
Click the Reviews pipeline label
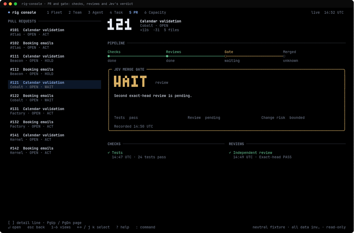point(173,52)
